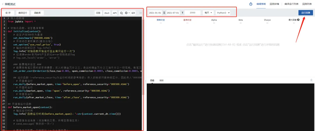Image resolution: width=315 pixels, height=131 pixels.
Task: Click the start date field 2021-01-01
Action: (155, 13)
